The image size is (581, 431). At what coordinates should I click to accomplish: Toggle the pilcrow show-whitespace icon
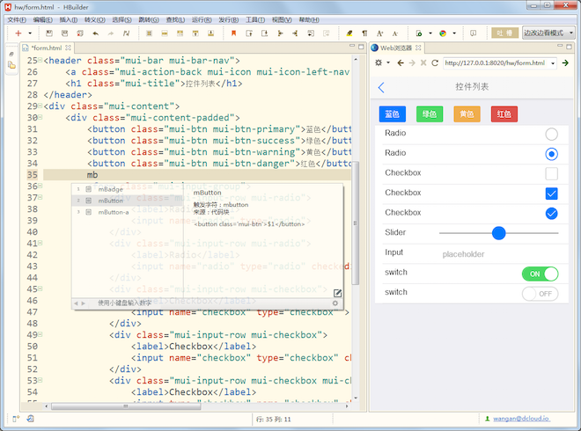364,33
